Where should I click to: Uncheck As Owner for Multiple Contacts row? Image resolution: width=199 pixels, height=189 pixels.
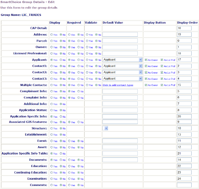coord(146,85)
